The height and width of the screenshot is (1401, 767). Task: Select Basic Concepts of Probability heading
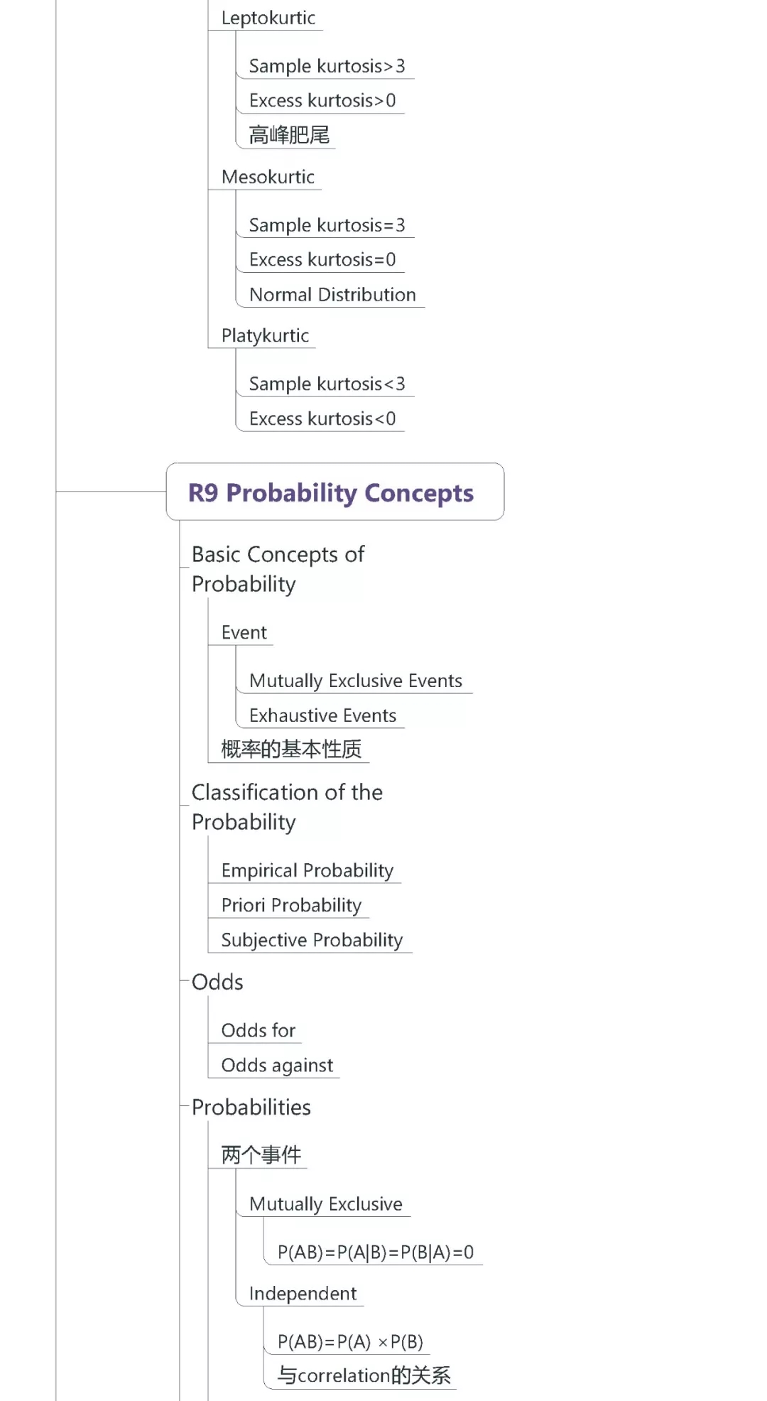[x=278, y=568]
